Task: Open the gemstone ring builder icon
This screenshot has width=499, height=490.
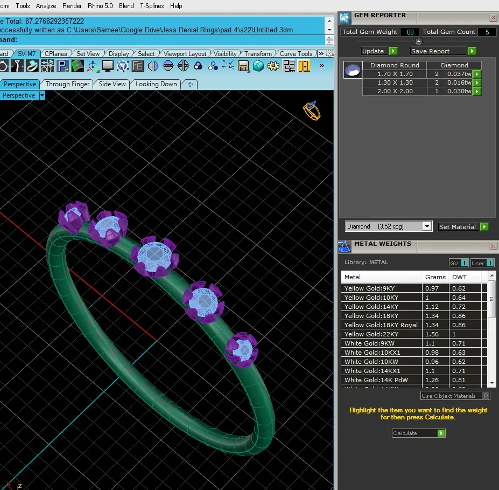Action: [x=32, y=66]
